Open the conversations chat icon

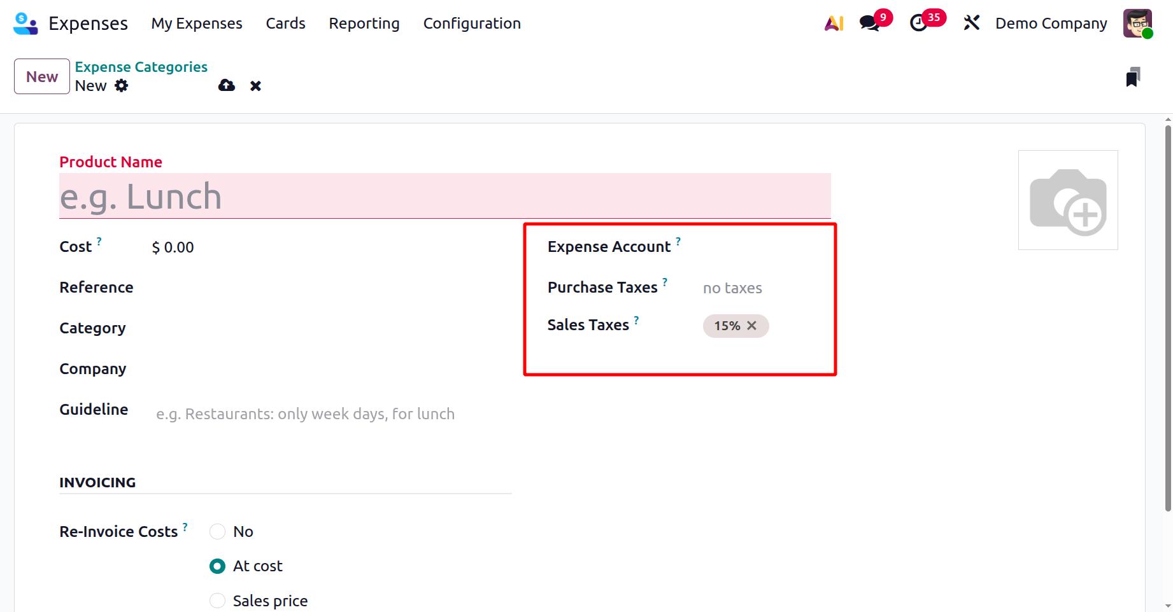[x=869, y=24]
